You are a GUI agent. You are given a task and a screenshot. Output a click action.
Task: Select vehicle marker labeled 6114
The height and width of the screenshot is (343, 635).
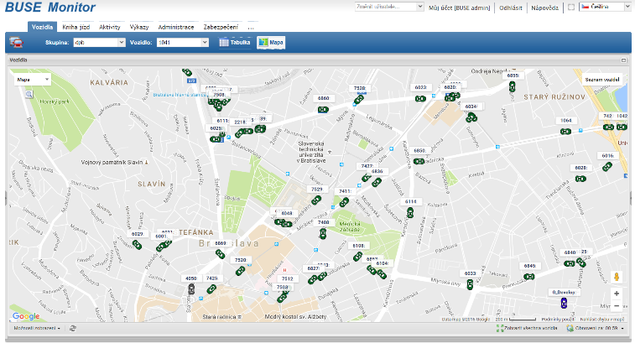(410, 211)
